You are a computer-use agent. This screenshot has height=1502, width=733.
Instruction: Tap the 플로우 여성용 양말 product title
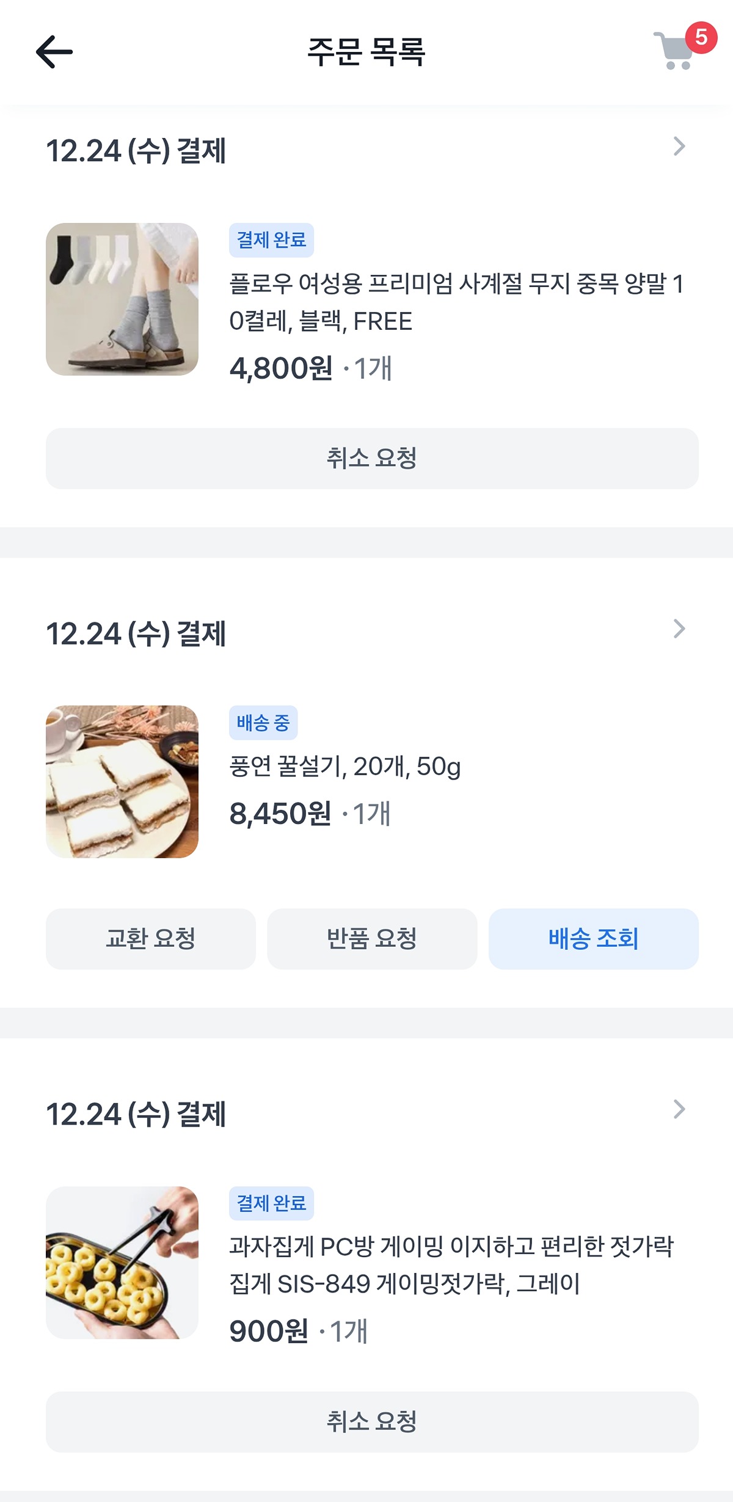[x=456, y=302]
